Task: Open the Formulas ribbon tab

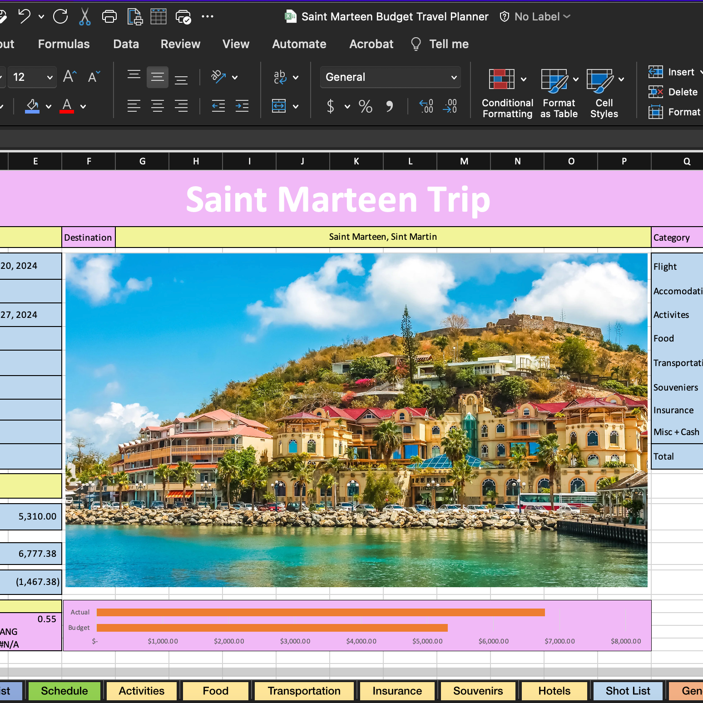Action: [64, 44]
